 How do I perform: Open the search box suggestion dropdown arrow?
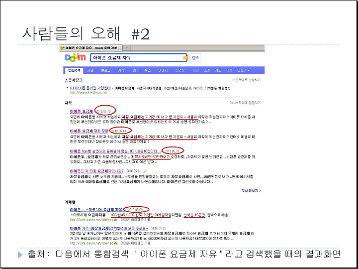pos(185,58)
